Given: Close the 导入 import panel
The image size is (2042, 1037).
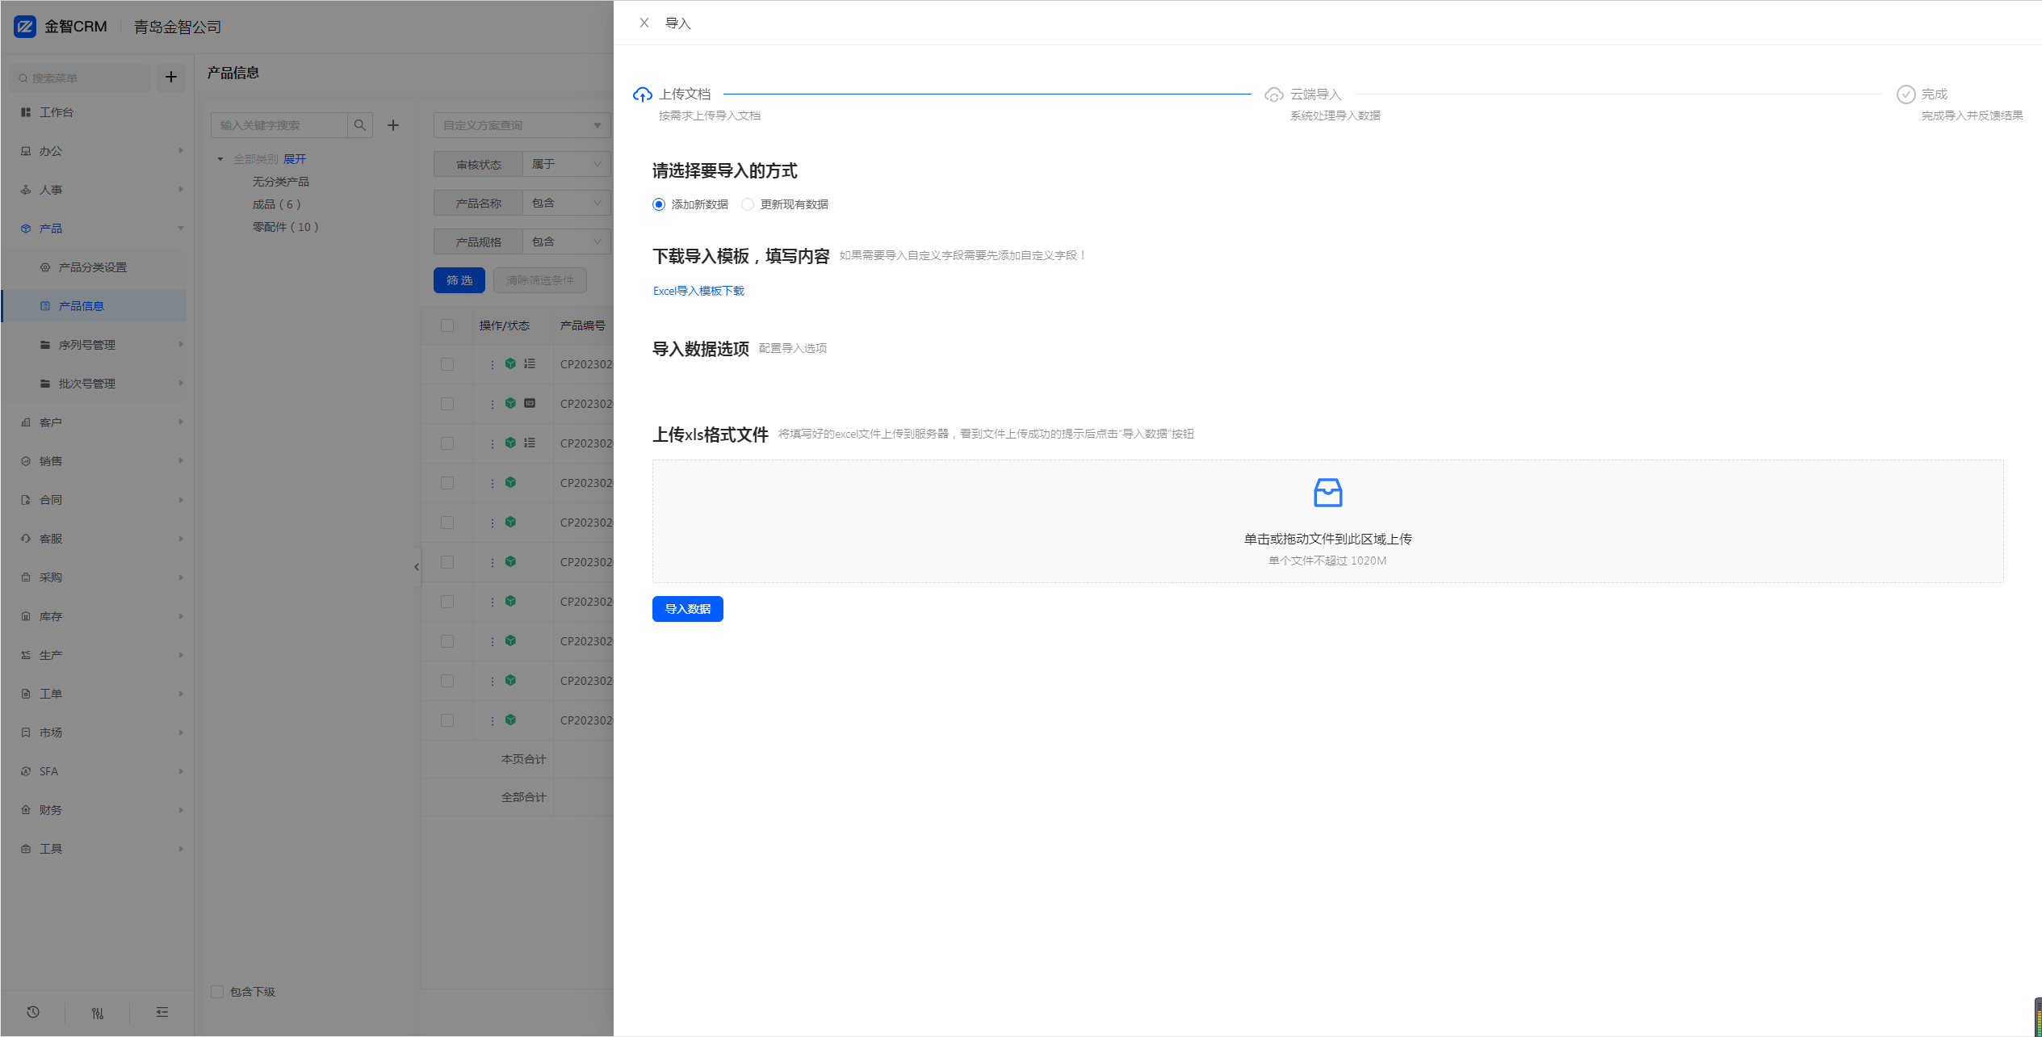Looking at the screenshot, I should pyautogui.click(x=644, y=23).
